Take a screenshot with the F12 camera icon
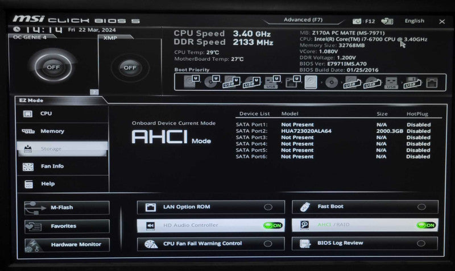This screenshot has height=271, width=455. 357,21
